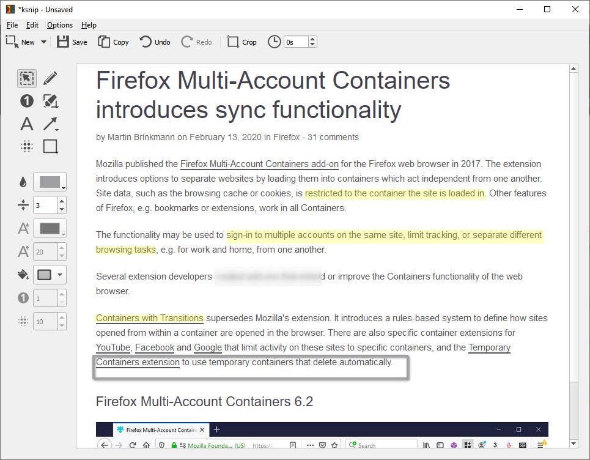This screenshot has width=590, height=460.
Task: Open the File menu
Action: point(12,25)
